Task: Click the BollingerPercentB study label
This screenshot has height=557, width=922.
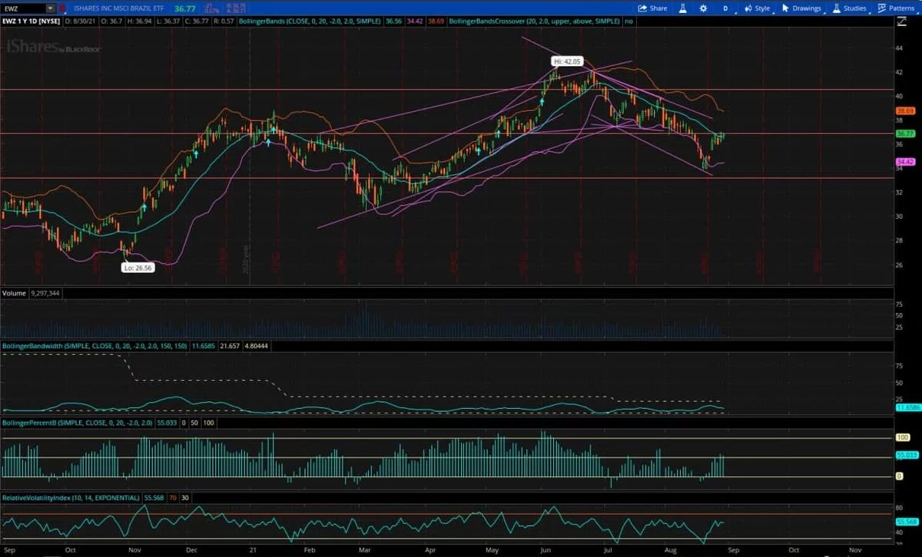Action: click(x=78, y=422)
